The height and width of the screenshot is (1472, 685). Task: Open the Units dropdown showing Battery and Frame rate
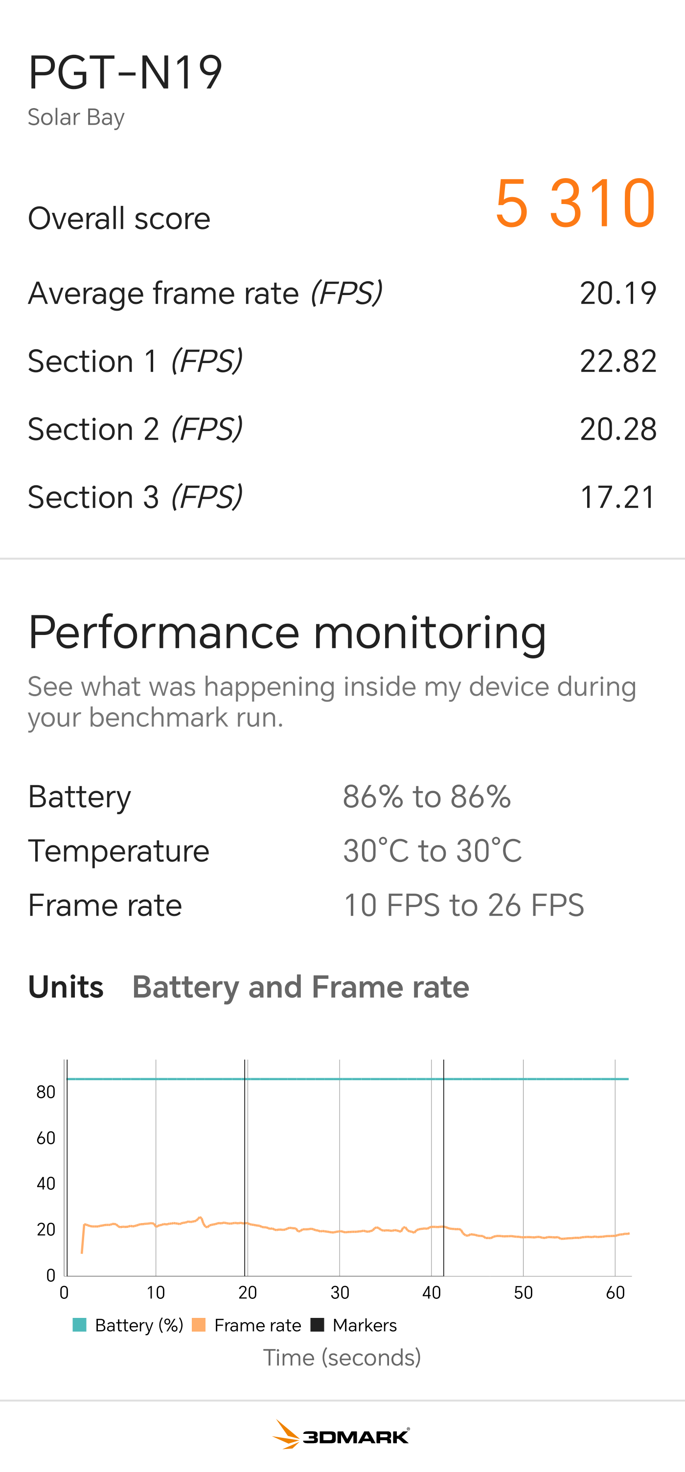click(300, 987)
